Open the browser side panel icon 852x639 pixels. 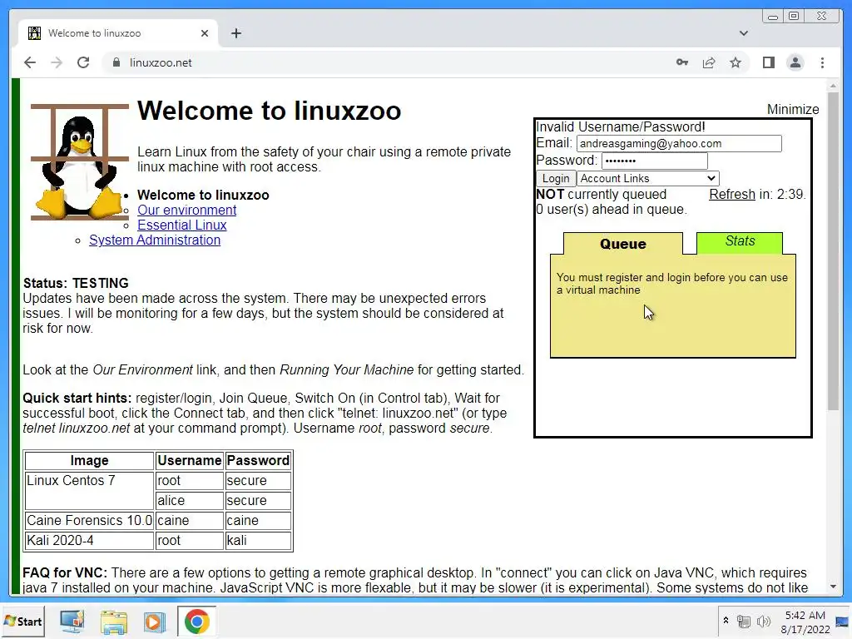pyautogui.click(x=768, y=62)
